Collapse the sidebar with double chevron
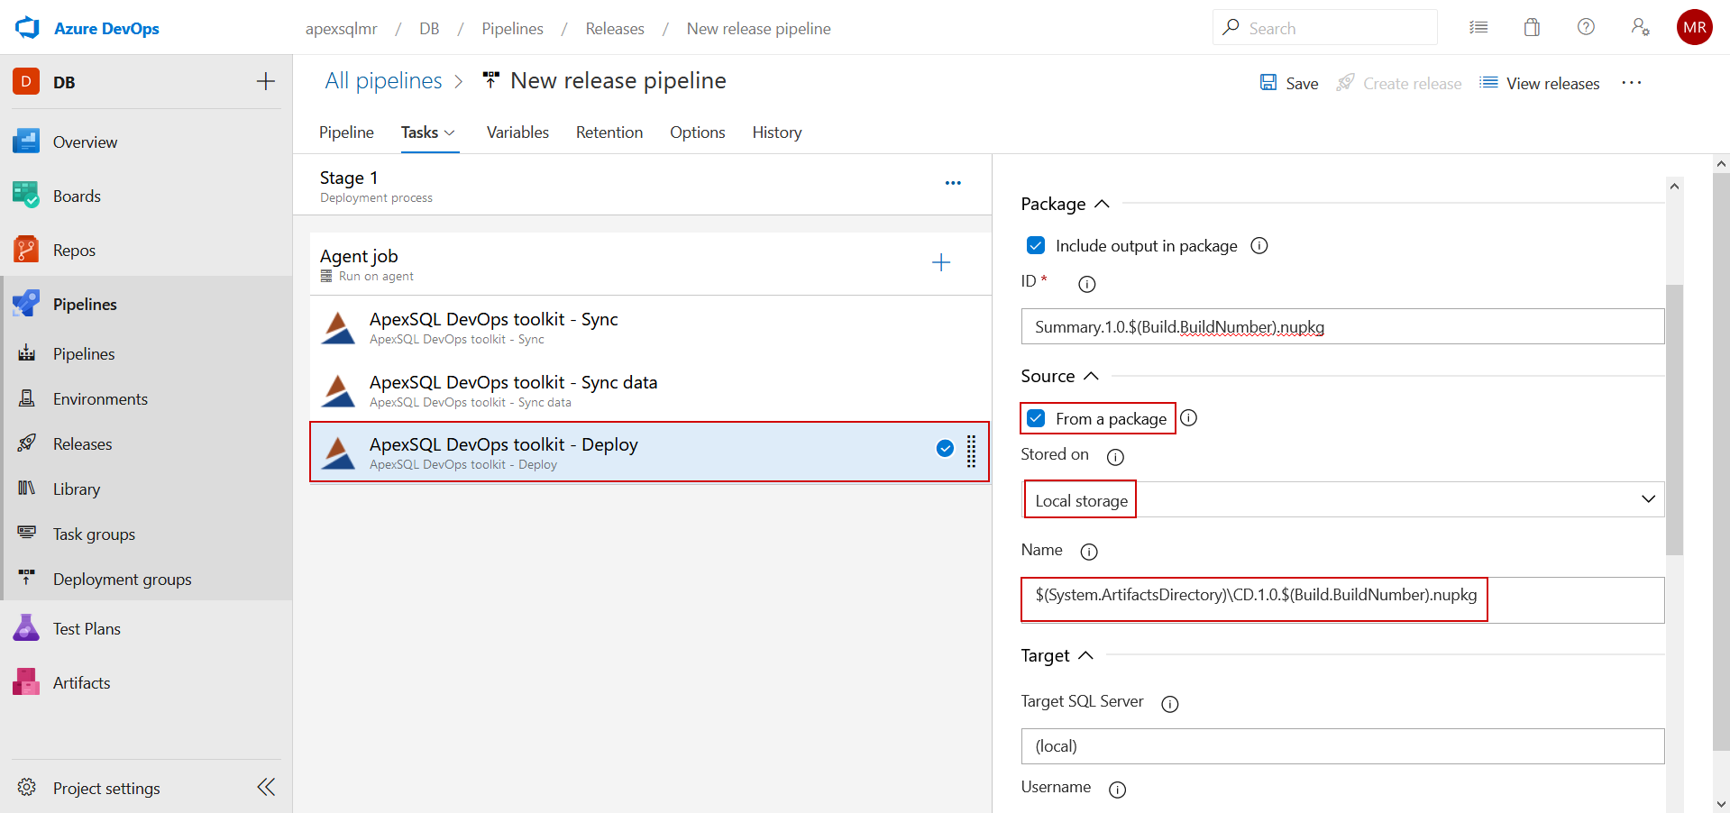The height and width of the screenshot is (813, 1730). [x=266, y=788]
